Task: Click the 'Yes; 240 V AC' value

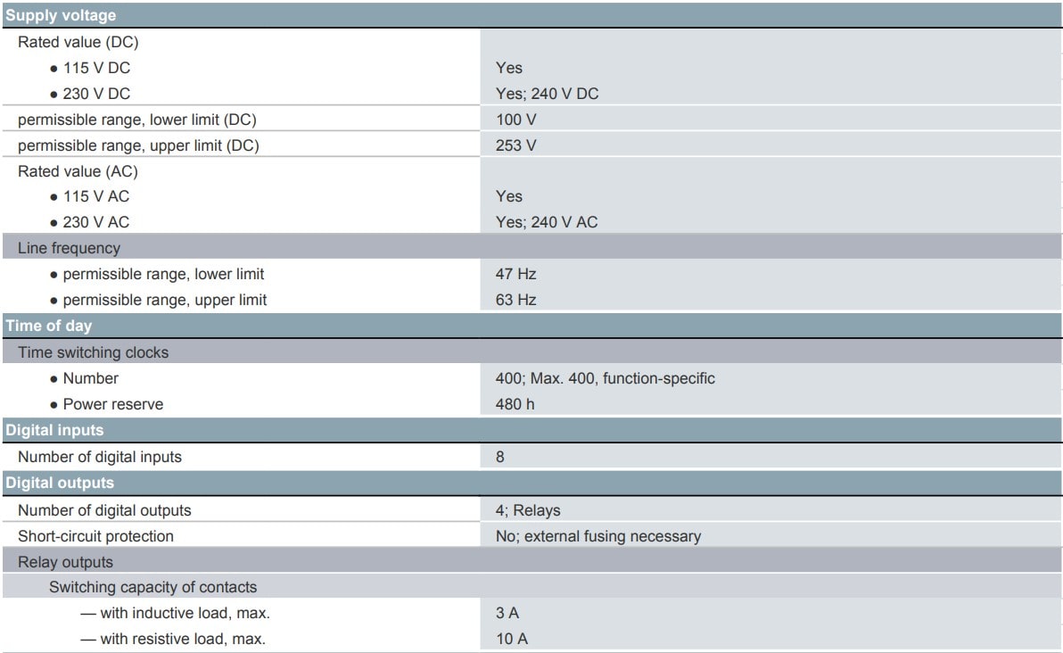Action: pyautogui.click(x=547, y=222)
